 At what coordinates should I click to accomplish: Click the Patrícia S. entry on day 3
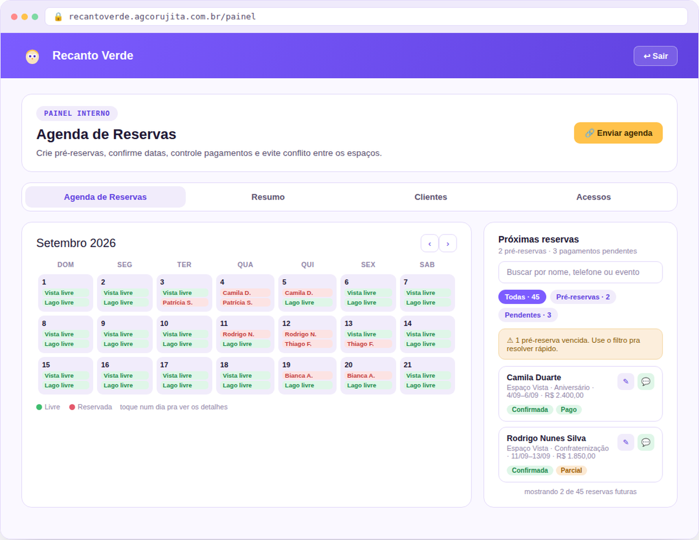(184, 303)
